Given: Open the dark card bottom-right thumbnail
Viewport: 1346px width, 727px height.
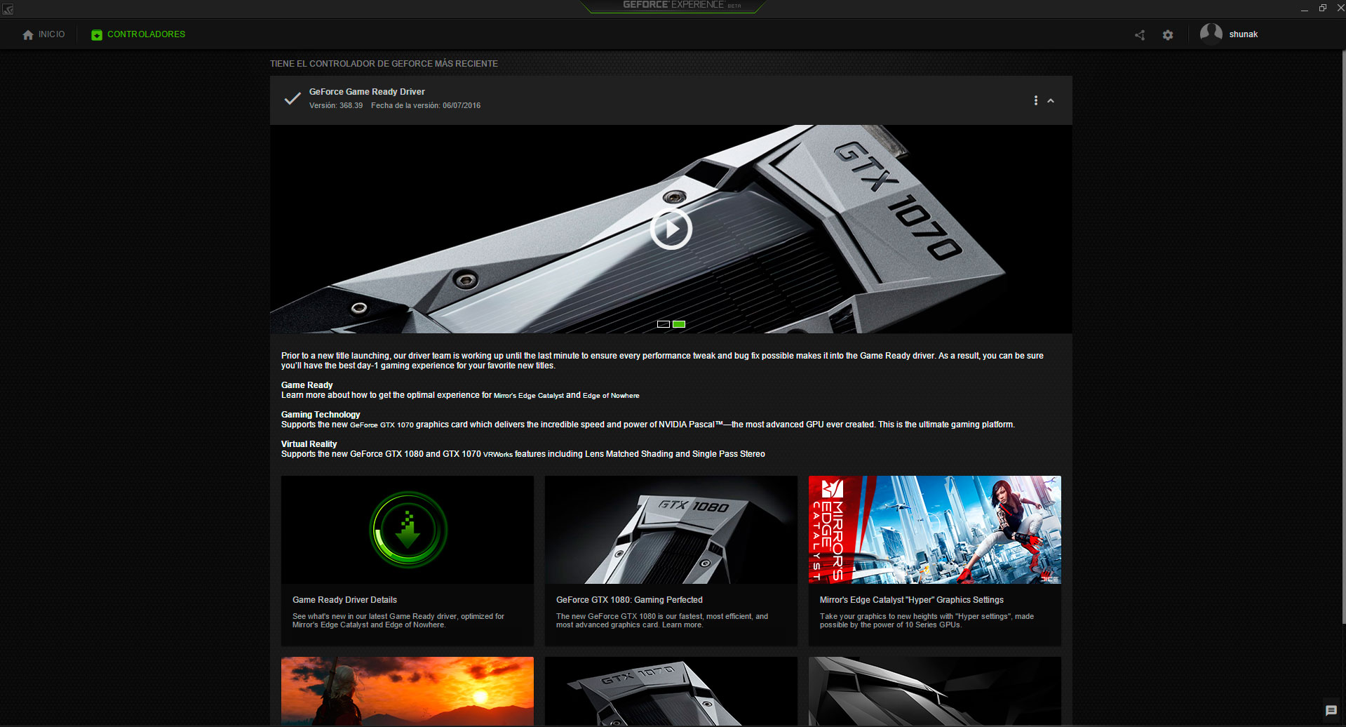Looking at the screenshot, I should point(935,691).
